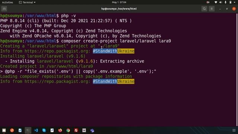This screenshot has height=134, width=238.
Task: Click the 'php -v' command text
Action: (x=68, y=16)
